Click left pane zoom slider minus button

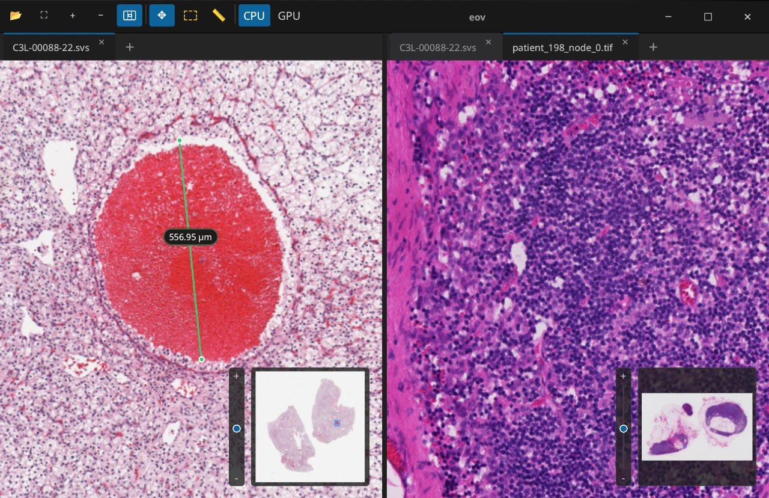coord(237,479)
